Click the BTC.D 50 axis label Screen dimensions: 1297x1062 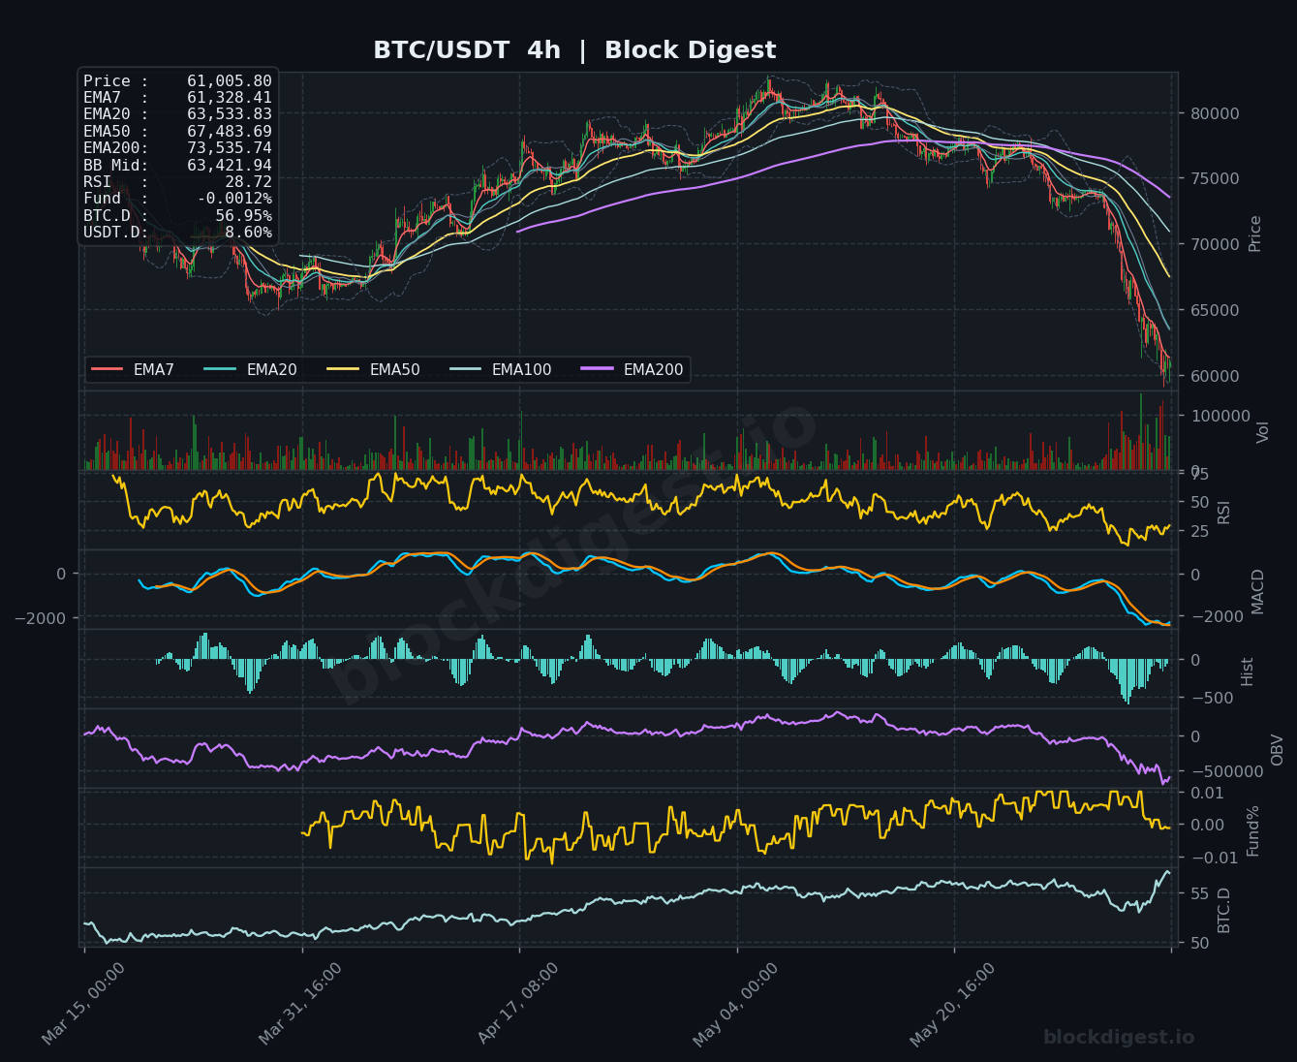[x=1199, y=943]
